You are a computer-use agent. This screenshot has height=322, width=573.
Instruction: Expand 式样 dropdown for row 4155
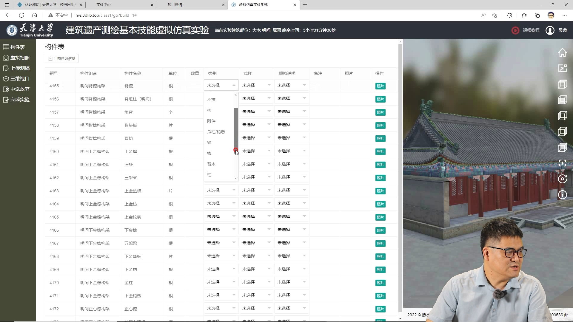pyautogui.click(x=256, y=85)
